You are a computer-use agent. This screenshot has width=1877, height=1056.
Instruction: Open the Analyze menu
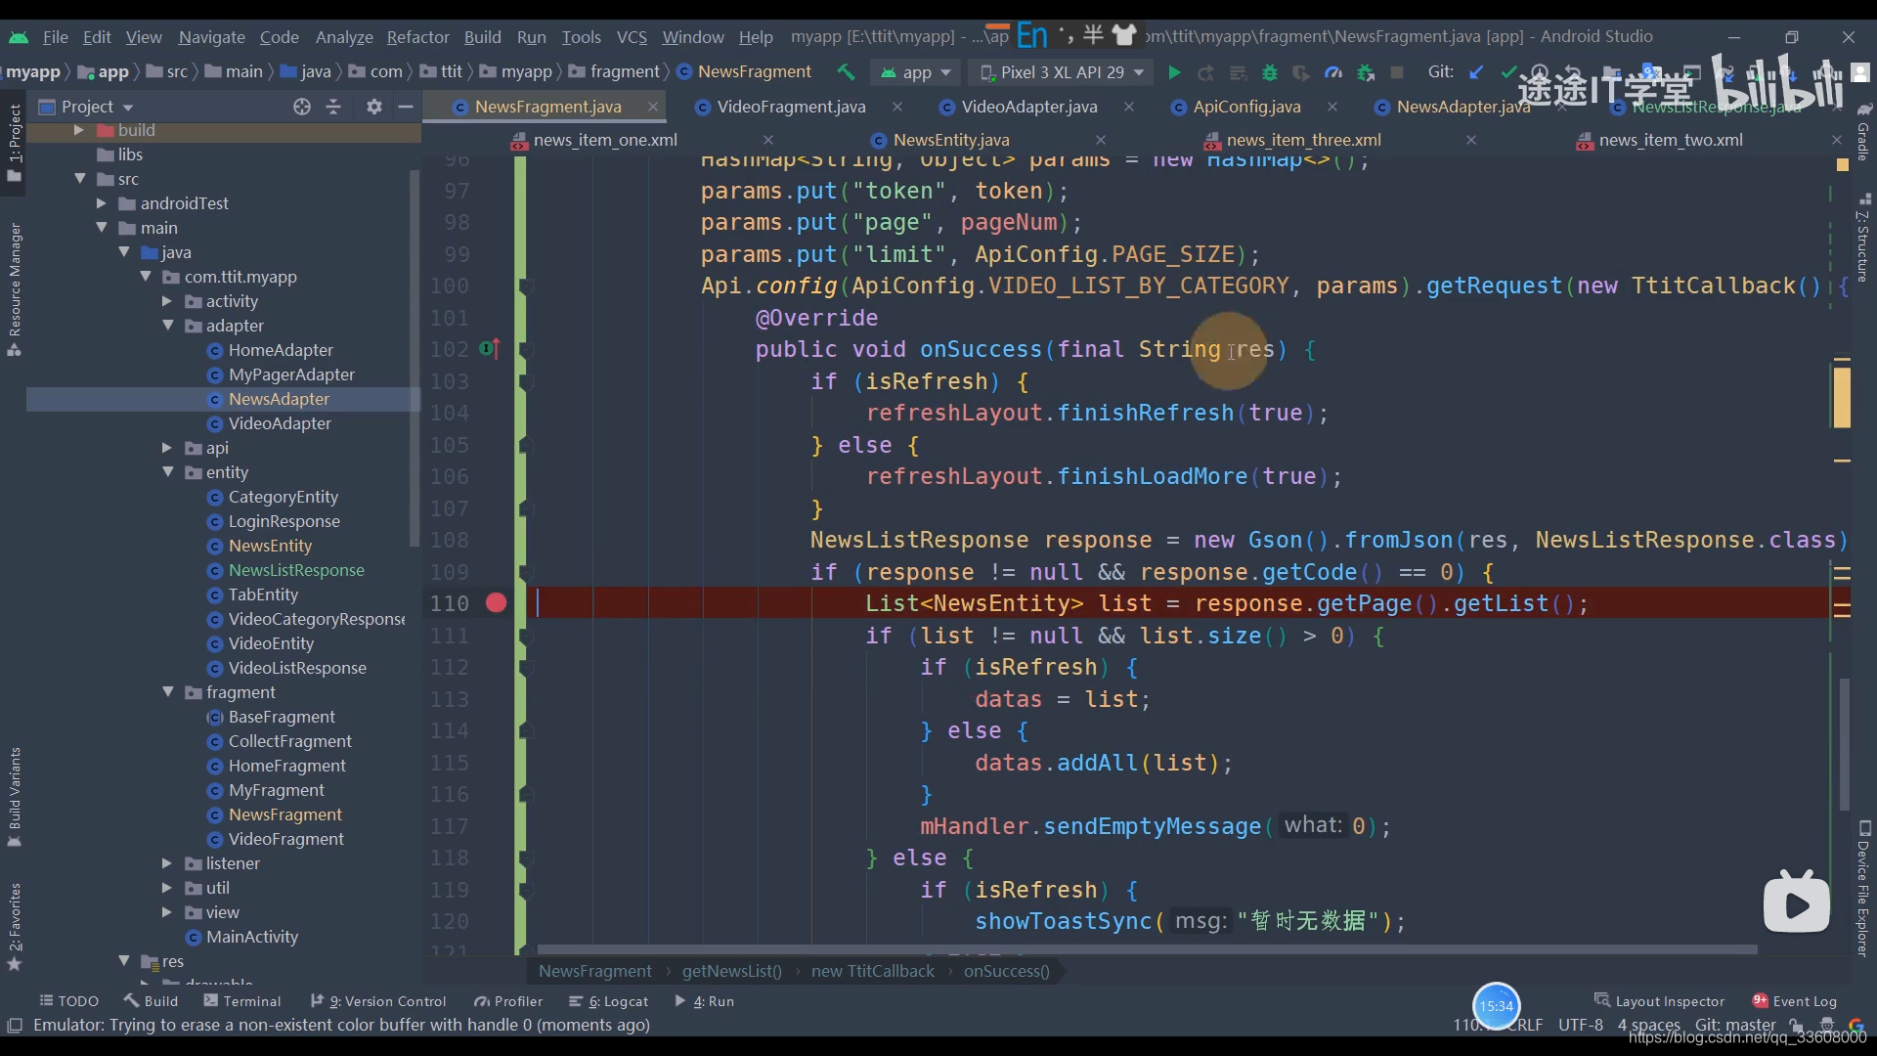point(344,37)
